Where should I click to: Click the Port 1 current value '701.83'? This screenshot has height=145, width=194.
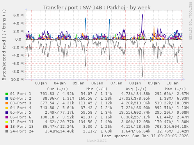47,94
